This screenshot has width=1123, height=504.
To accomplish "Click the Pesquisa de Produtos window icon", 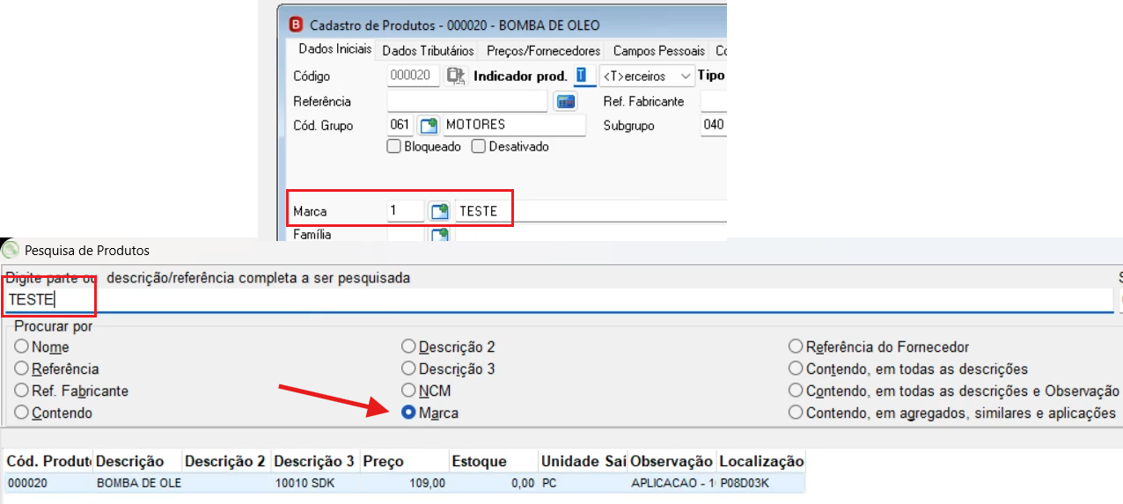I will pos(11,250).
